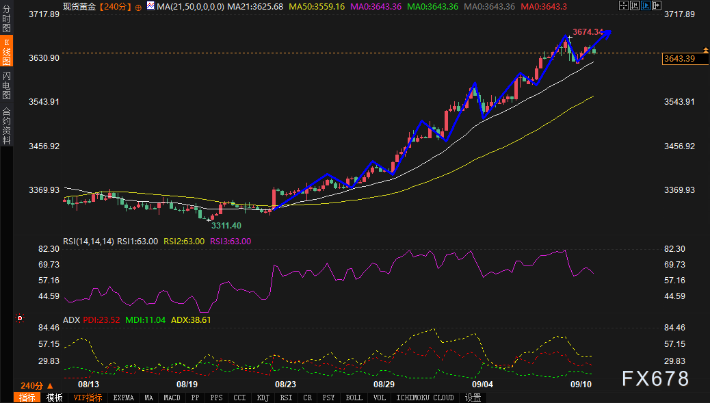Click the MA indicator chart icon

click(150, 6)
